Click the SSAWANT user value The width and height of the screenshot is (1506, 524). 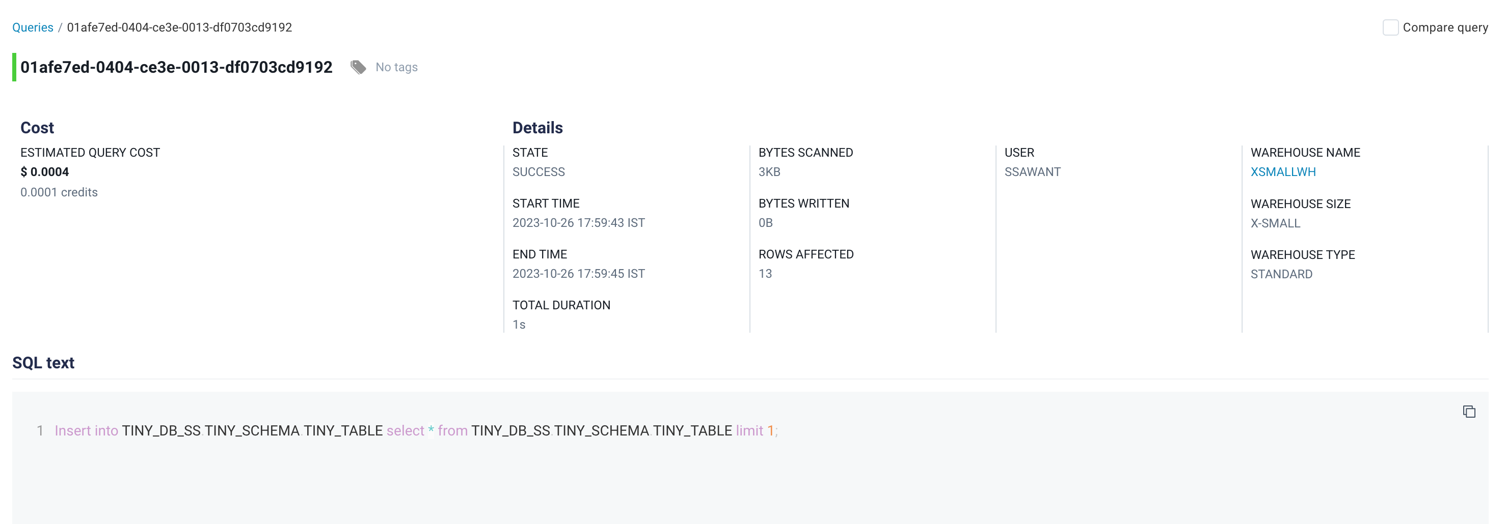coord(1032,171)
